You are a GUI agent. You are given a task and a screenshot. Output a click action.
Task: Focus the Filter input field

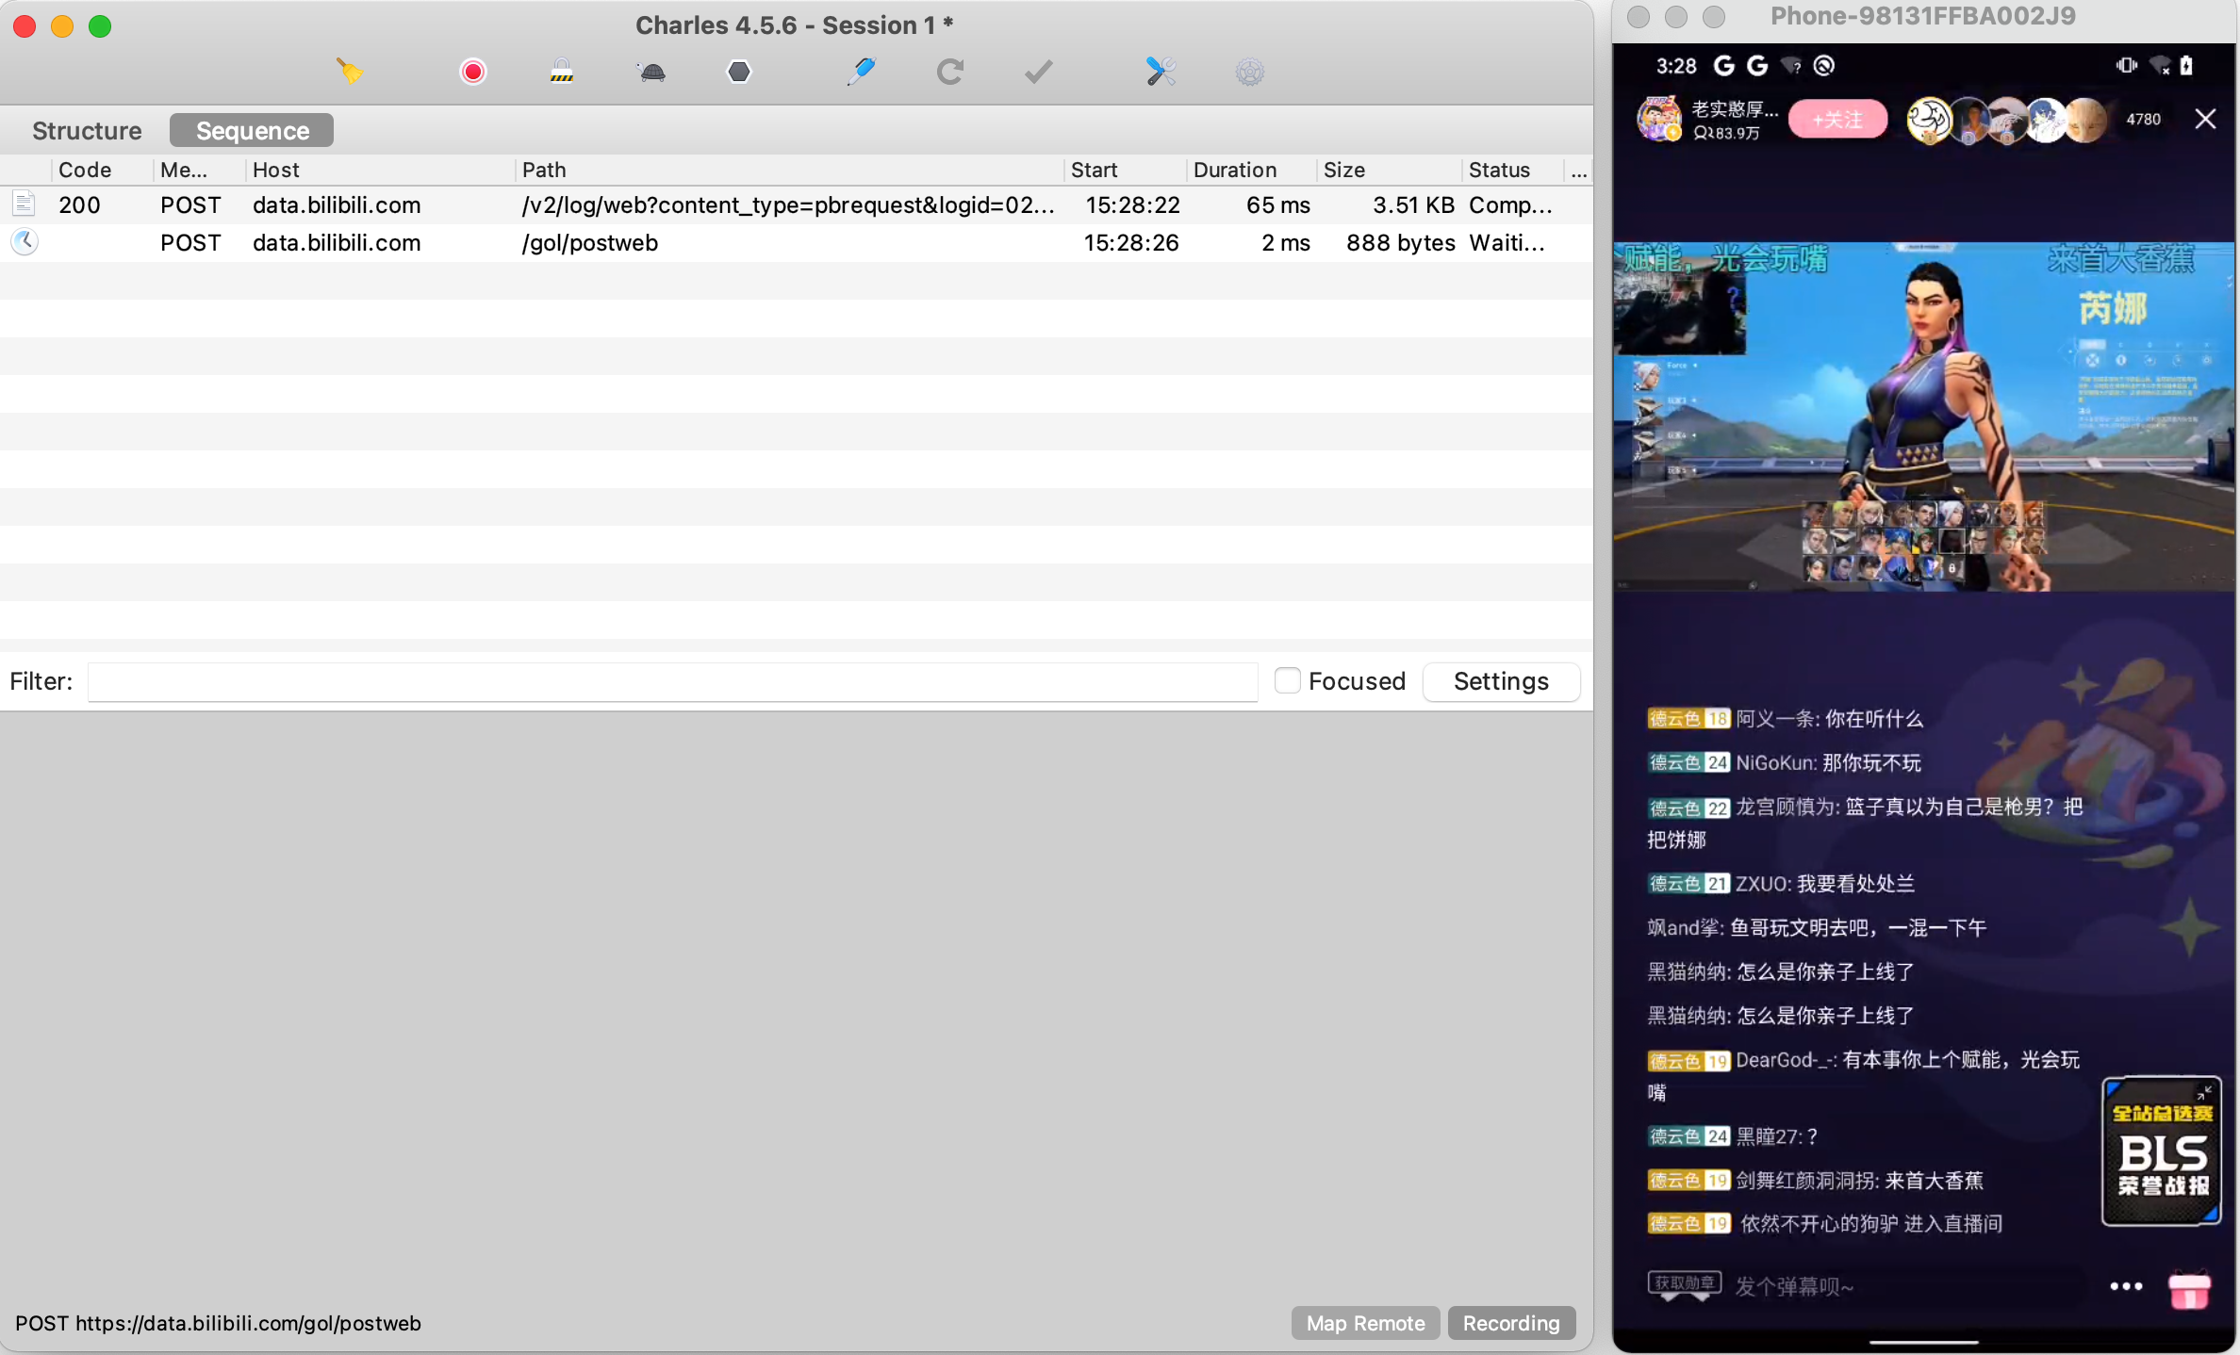(673, 681)
